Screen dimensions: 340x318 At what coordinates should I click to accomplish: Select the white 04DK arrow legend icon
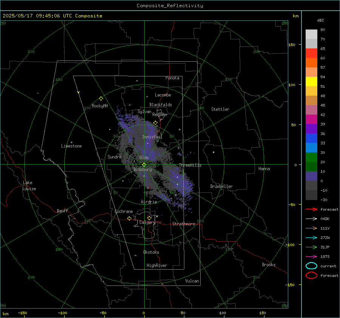(x=311, y=219)
